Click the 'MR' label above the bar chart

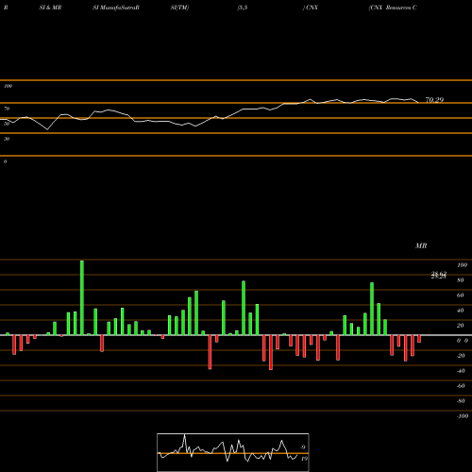[421, 245]
